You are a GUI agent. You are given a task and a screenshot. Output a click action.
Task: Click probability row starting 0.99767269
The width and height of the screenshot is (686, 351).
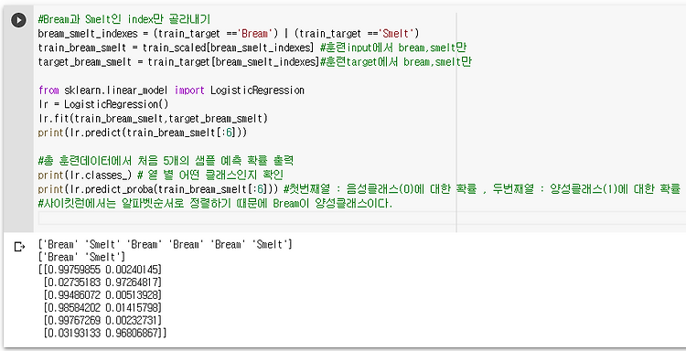click(x=102, y=320)
